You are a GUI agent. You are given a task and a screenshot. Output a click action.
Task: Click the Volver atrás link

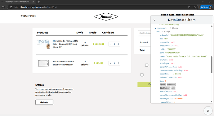click(x=28, y=16)
